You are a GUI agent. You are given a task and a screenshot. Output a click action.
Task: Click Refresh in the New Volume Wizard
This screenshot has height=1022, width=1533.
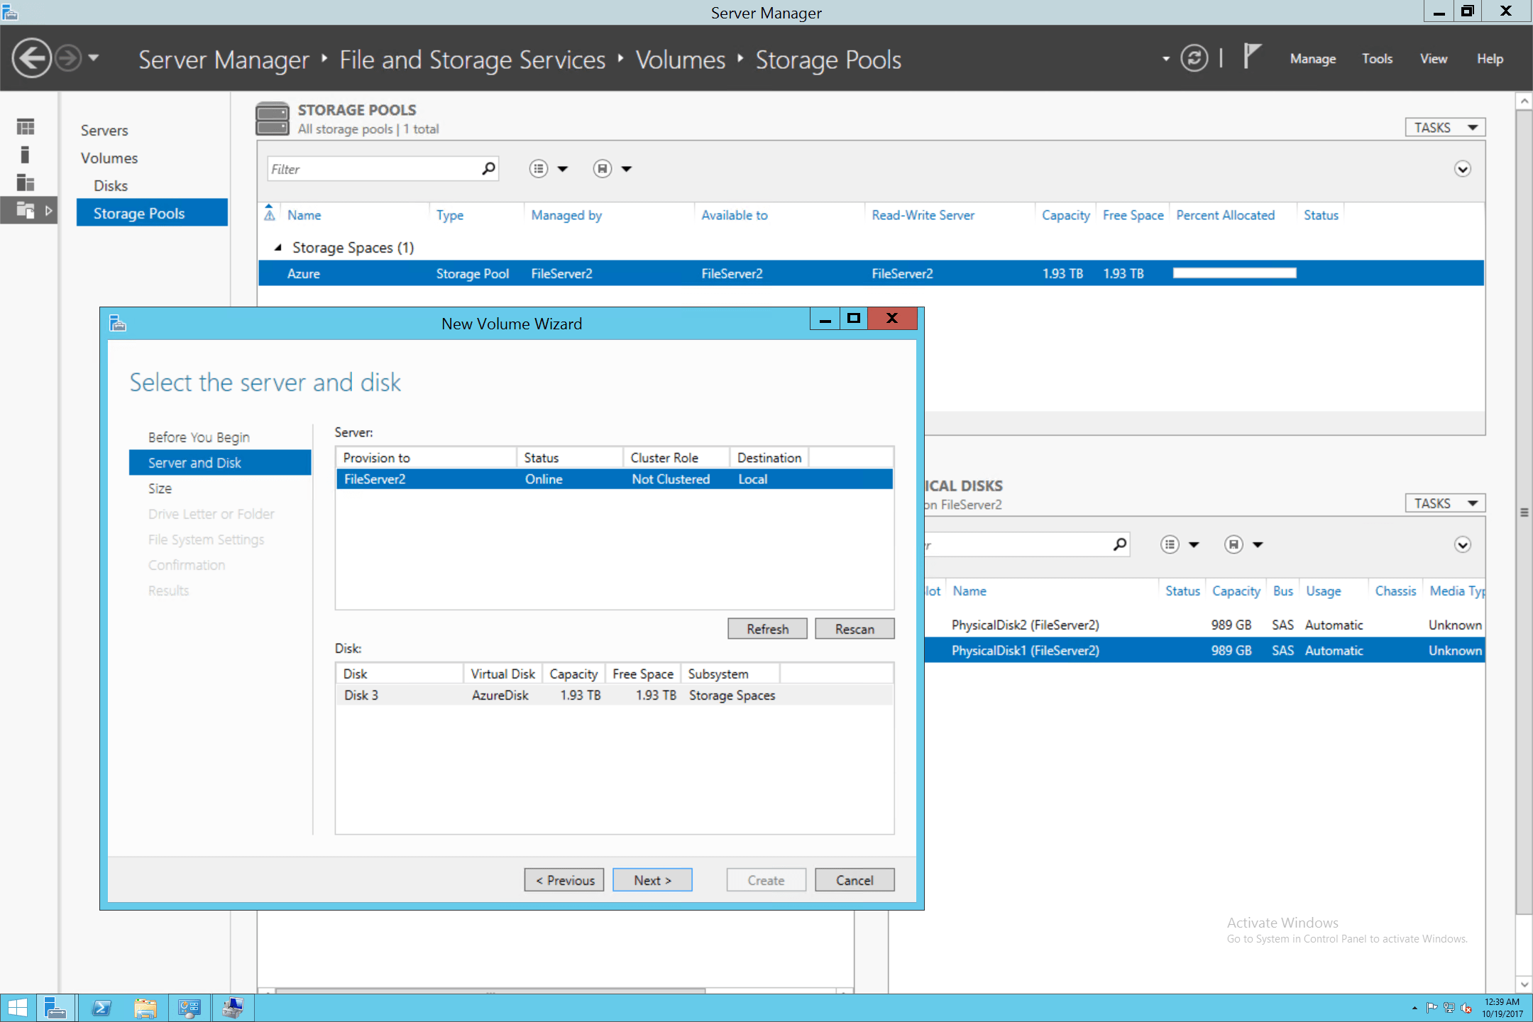click(767, 628)
